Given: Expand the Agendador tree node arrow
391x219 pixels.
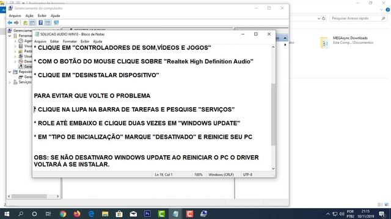Looking at the screenshot, I should (x=15, y=41).
